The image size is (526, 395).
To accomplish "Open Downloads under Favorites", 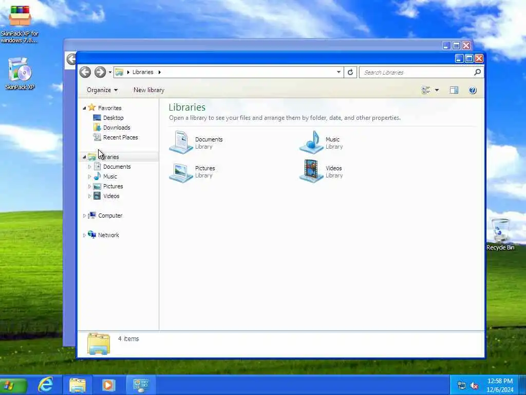I will 117,128.
